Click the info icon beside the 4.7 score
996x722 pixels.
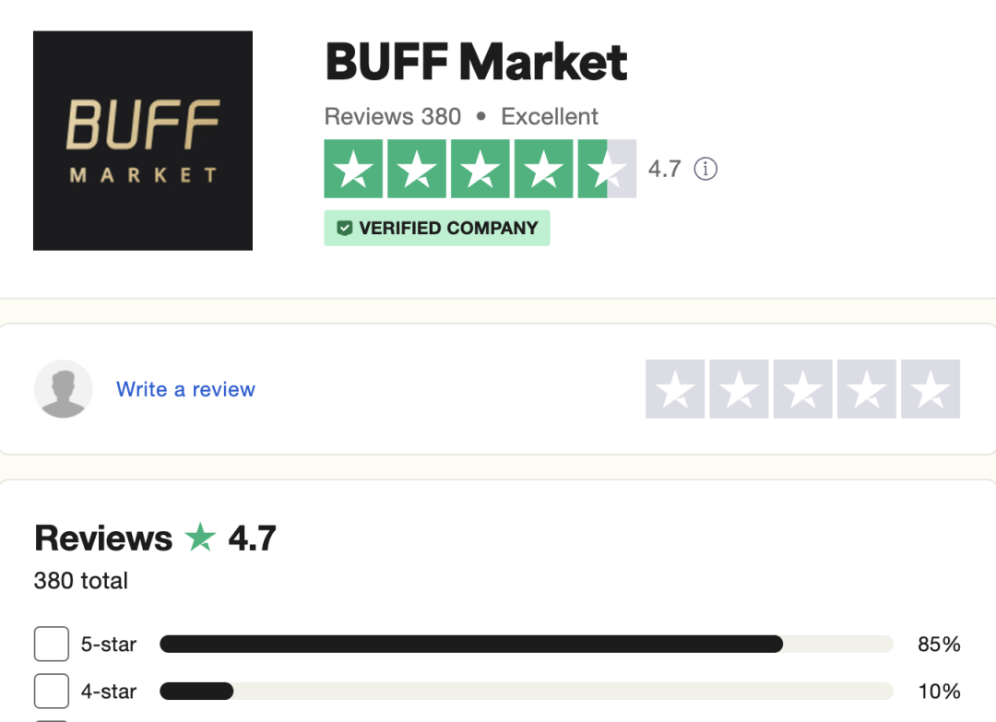(705, 169)
